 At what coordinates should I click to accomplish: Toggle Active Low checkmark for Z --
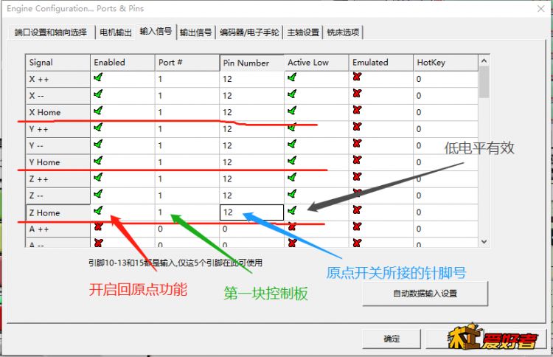click(292, 194)
